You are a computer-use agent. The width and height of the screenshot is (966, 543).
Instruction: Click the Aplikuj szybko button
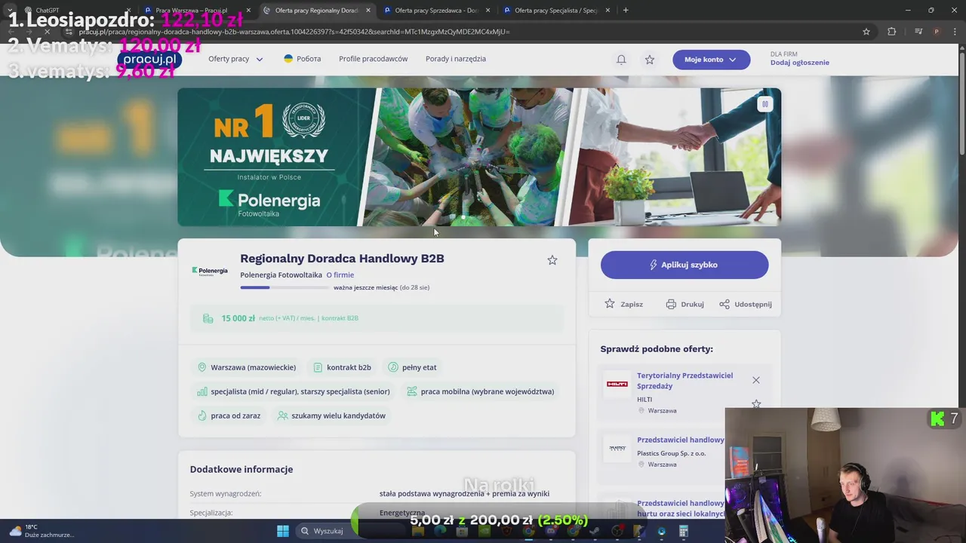[685, 265]
